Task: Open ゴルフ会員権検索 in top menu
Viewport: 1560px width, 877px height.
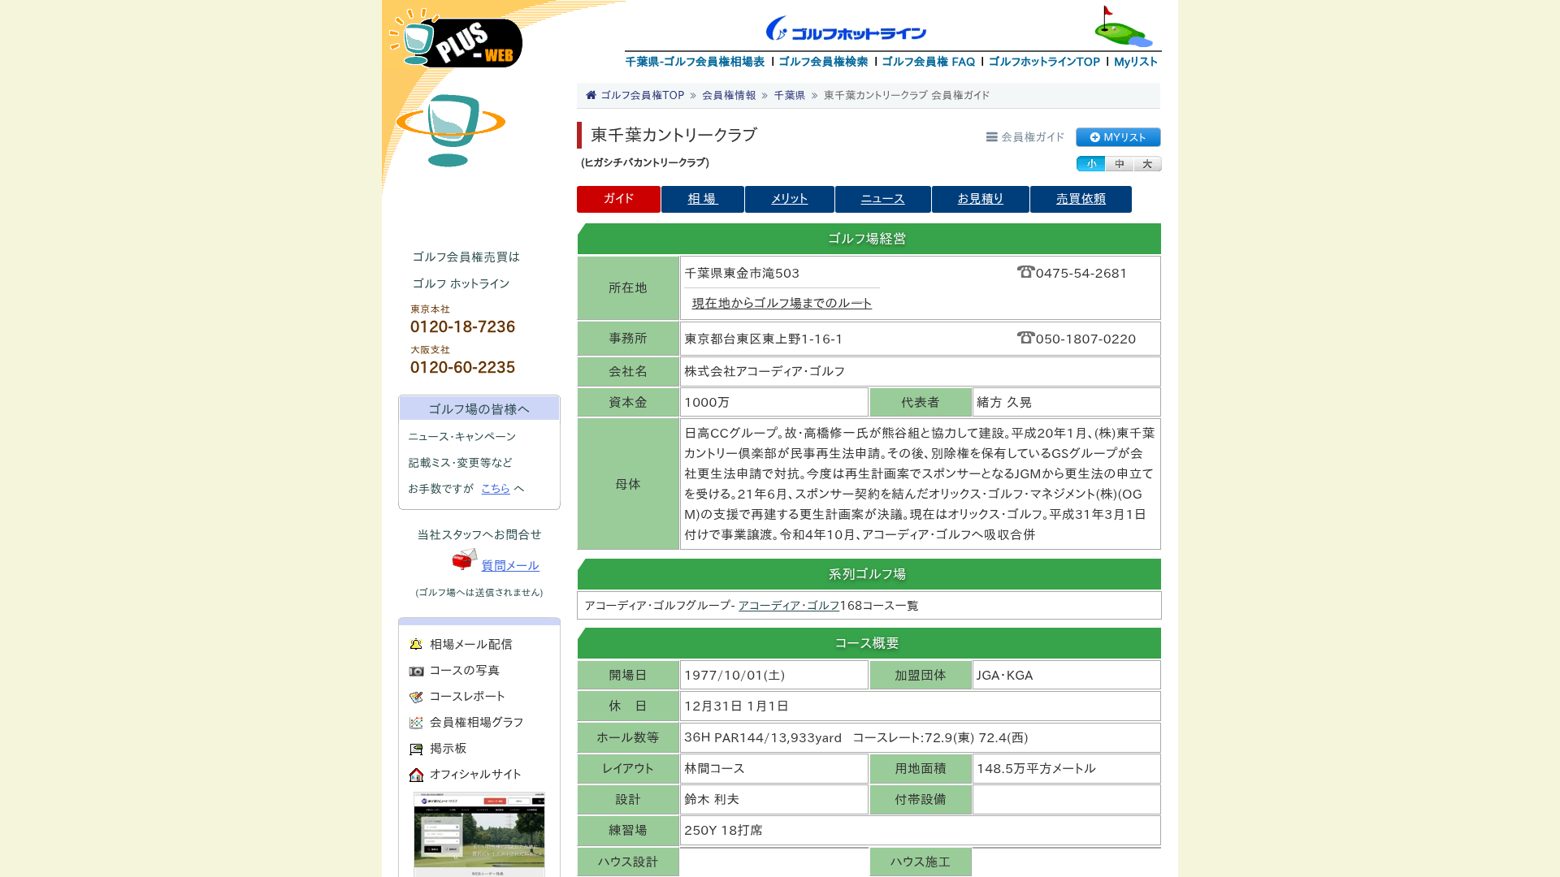Action: [x=823, y=62]
